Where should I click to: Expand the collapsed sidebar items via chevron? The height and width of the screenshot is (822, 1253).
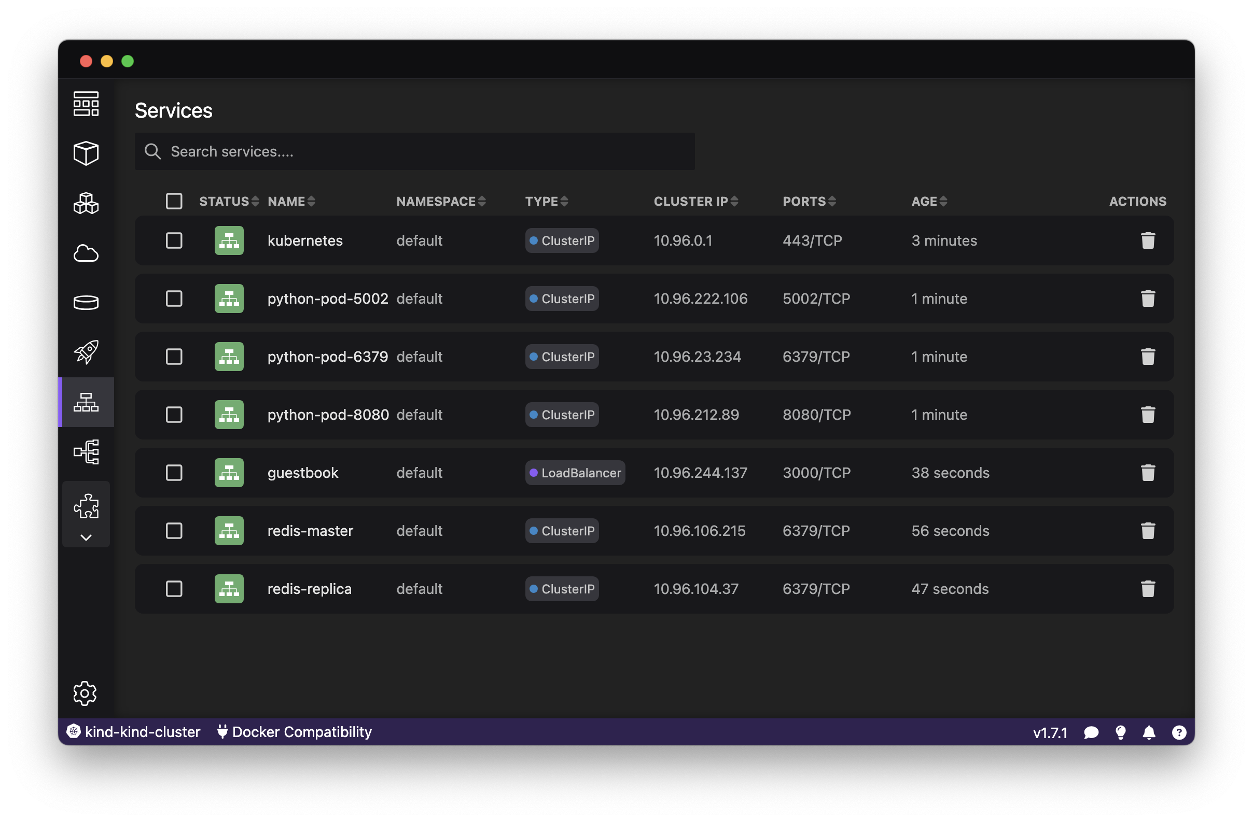(x=86, y=537)
